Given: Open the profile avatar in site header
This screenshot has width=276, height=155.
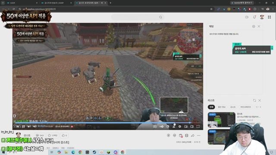Looking at the screenshot, I should (x=262, y=17).
